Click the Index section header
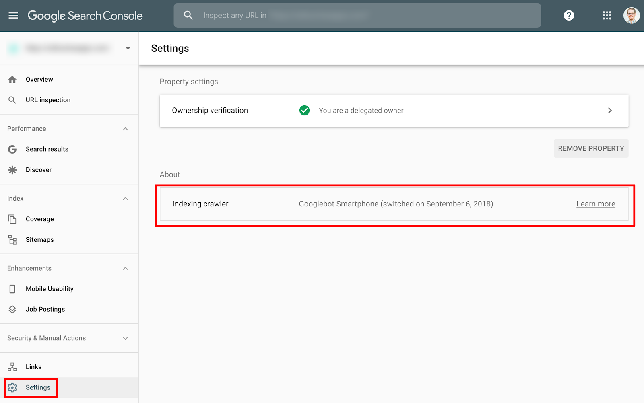The width and height of the screenshot is (644, 403). 15,199
